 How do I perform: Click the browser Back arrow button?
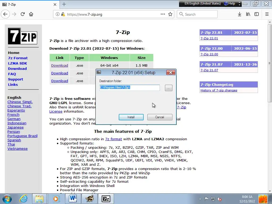pos(5,14)
